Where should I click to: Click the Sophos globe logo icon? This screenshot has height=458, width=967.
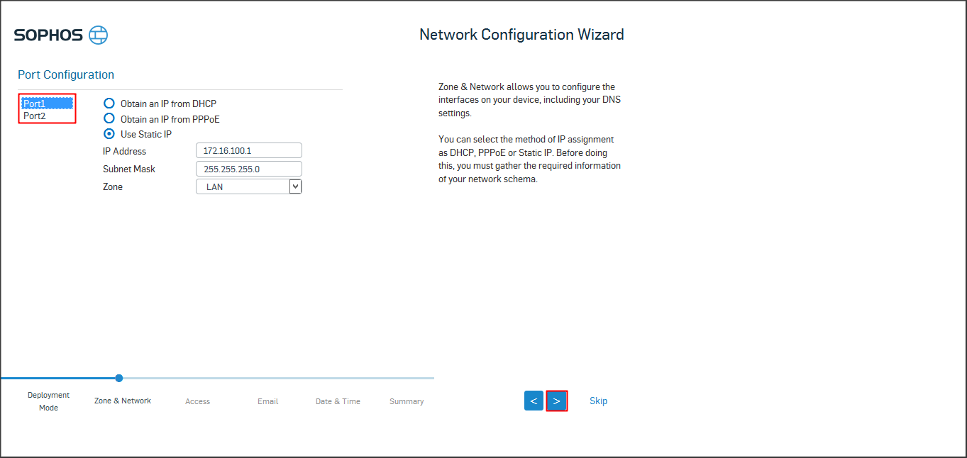pyautogui.click(x=98, y=35)
